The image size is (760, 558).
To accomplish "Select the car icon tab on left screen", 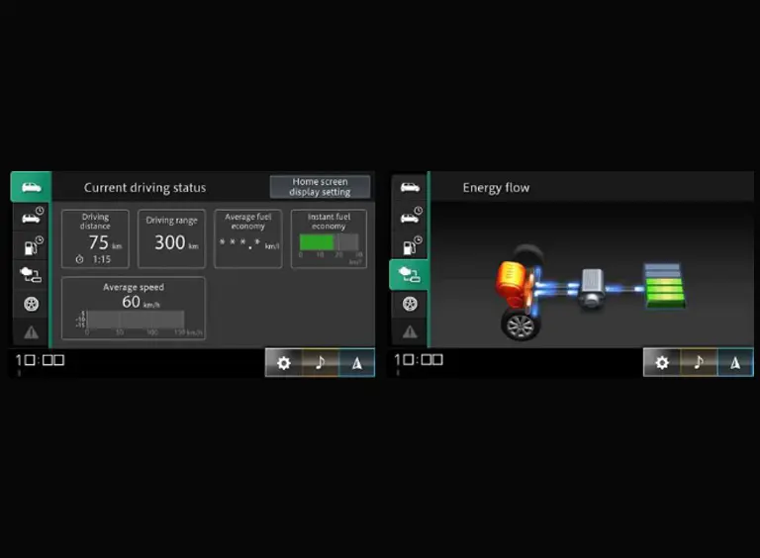I will tap(31, 187).
